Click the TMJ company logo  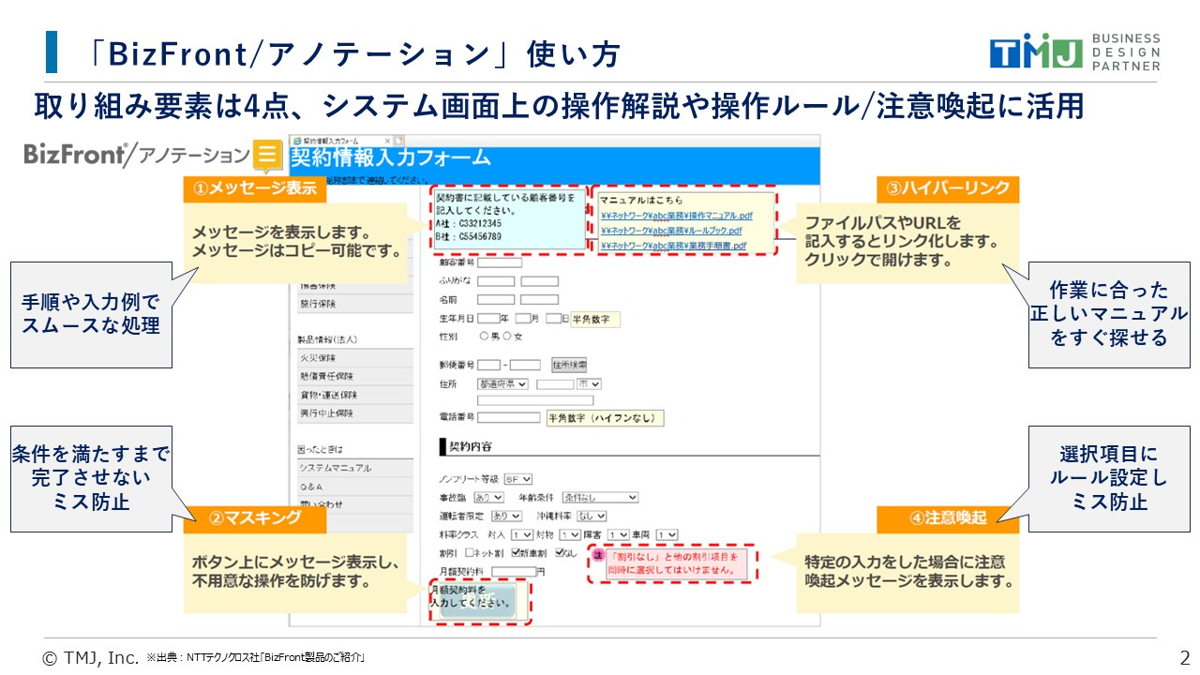(1035, 52)
